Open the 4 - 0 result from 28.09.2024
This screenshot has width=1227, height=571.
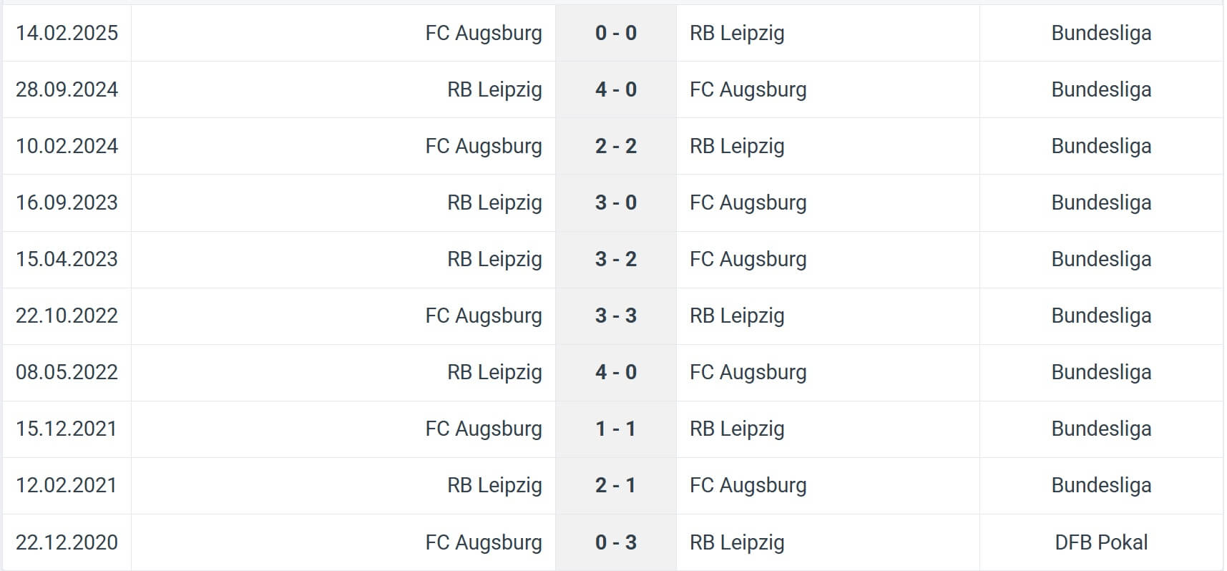(615, 89)
